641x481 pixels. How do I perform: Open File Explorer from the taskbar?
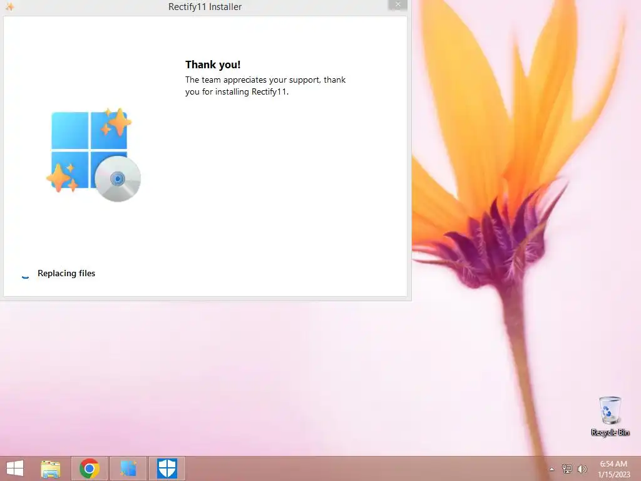coord(51,468)
